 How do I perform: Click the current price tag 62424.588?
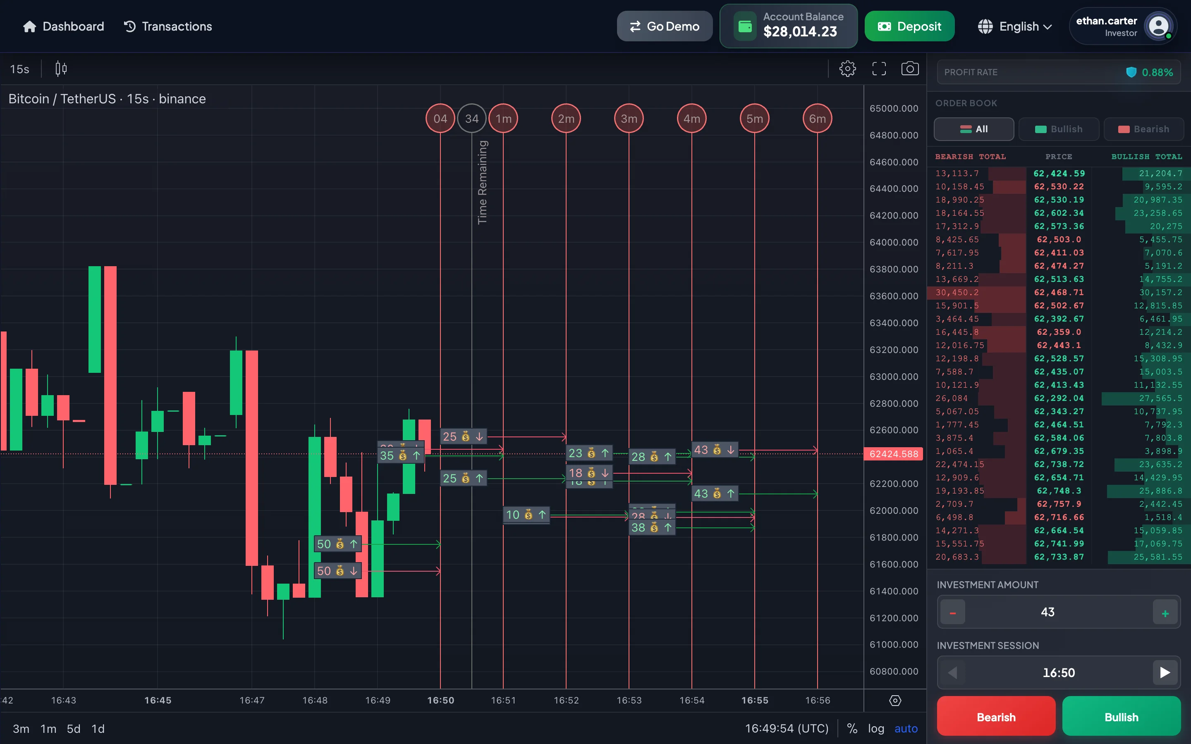click(893, 454)
